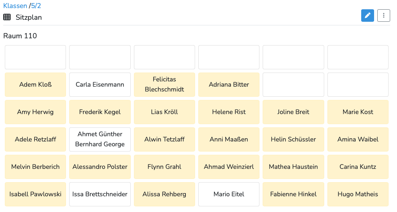The image size is (397, 212).
Task: Click the Helin Schüssler seat
Action: pyautogui.click(x=294, y=139)
